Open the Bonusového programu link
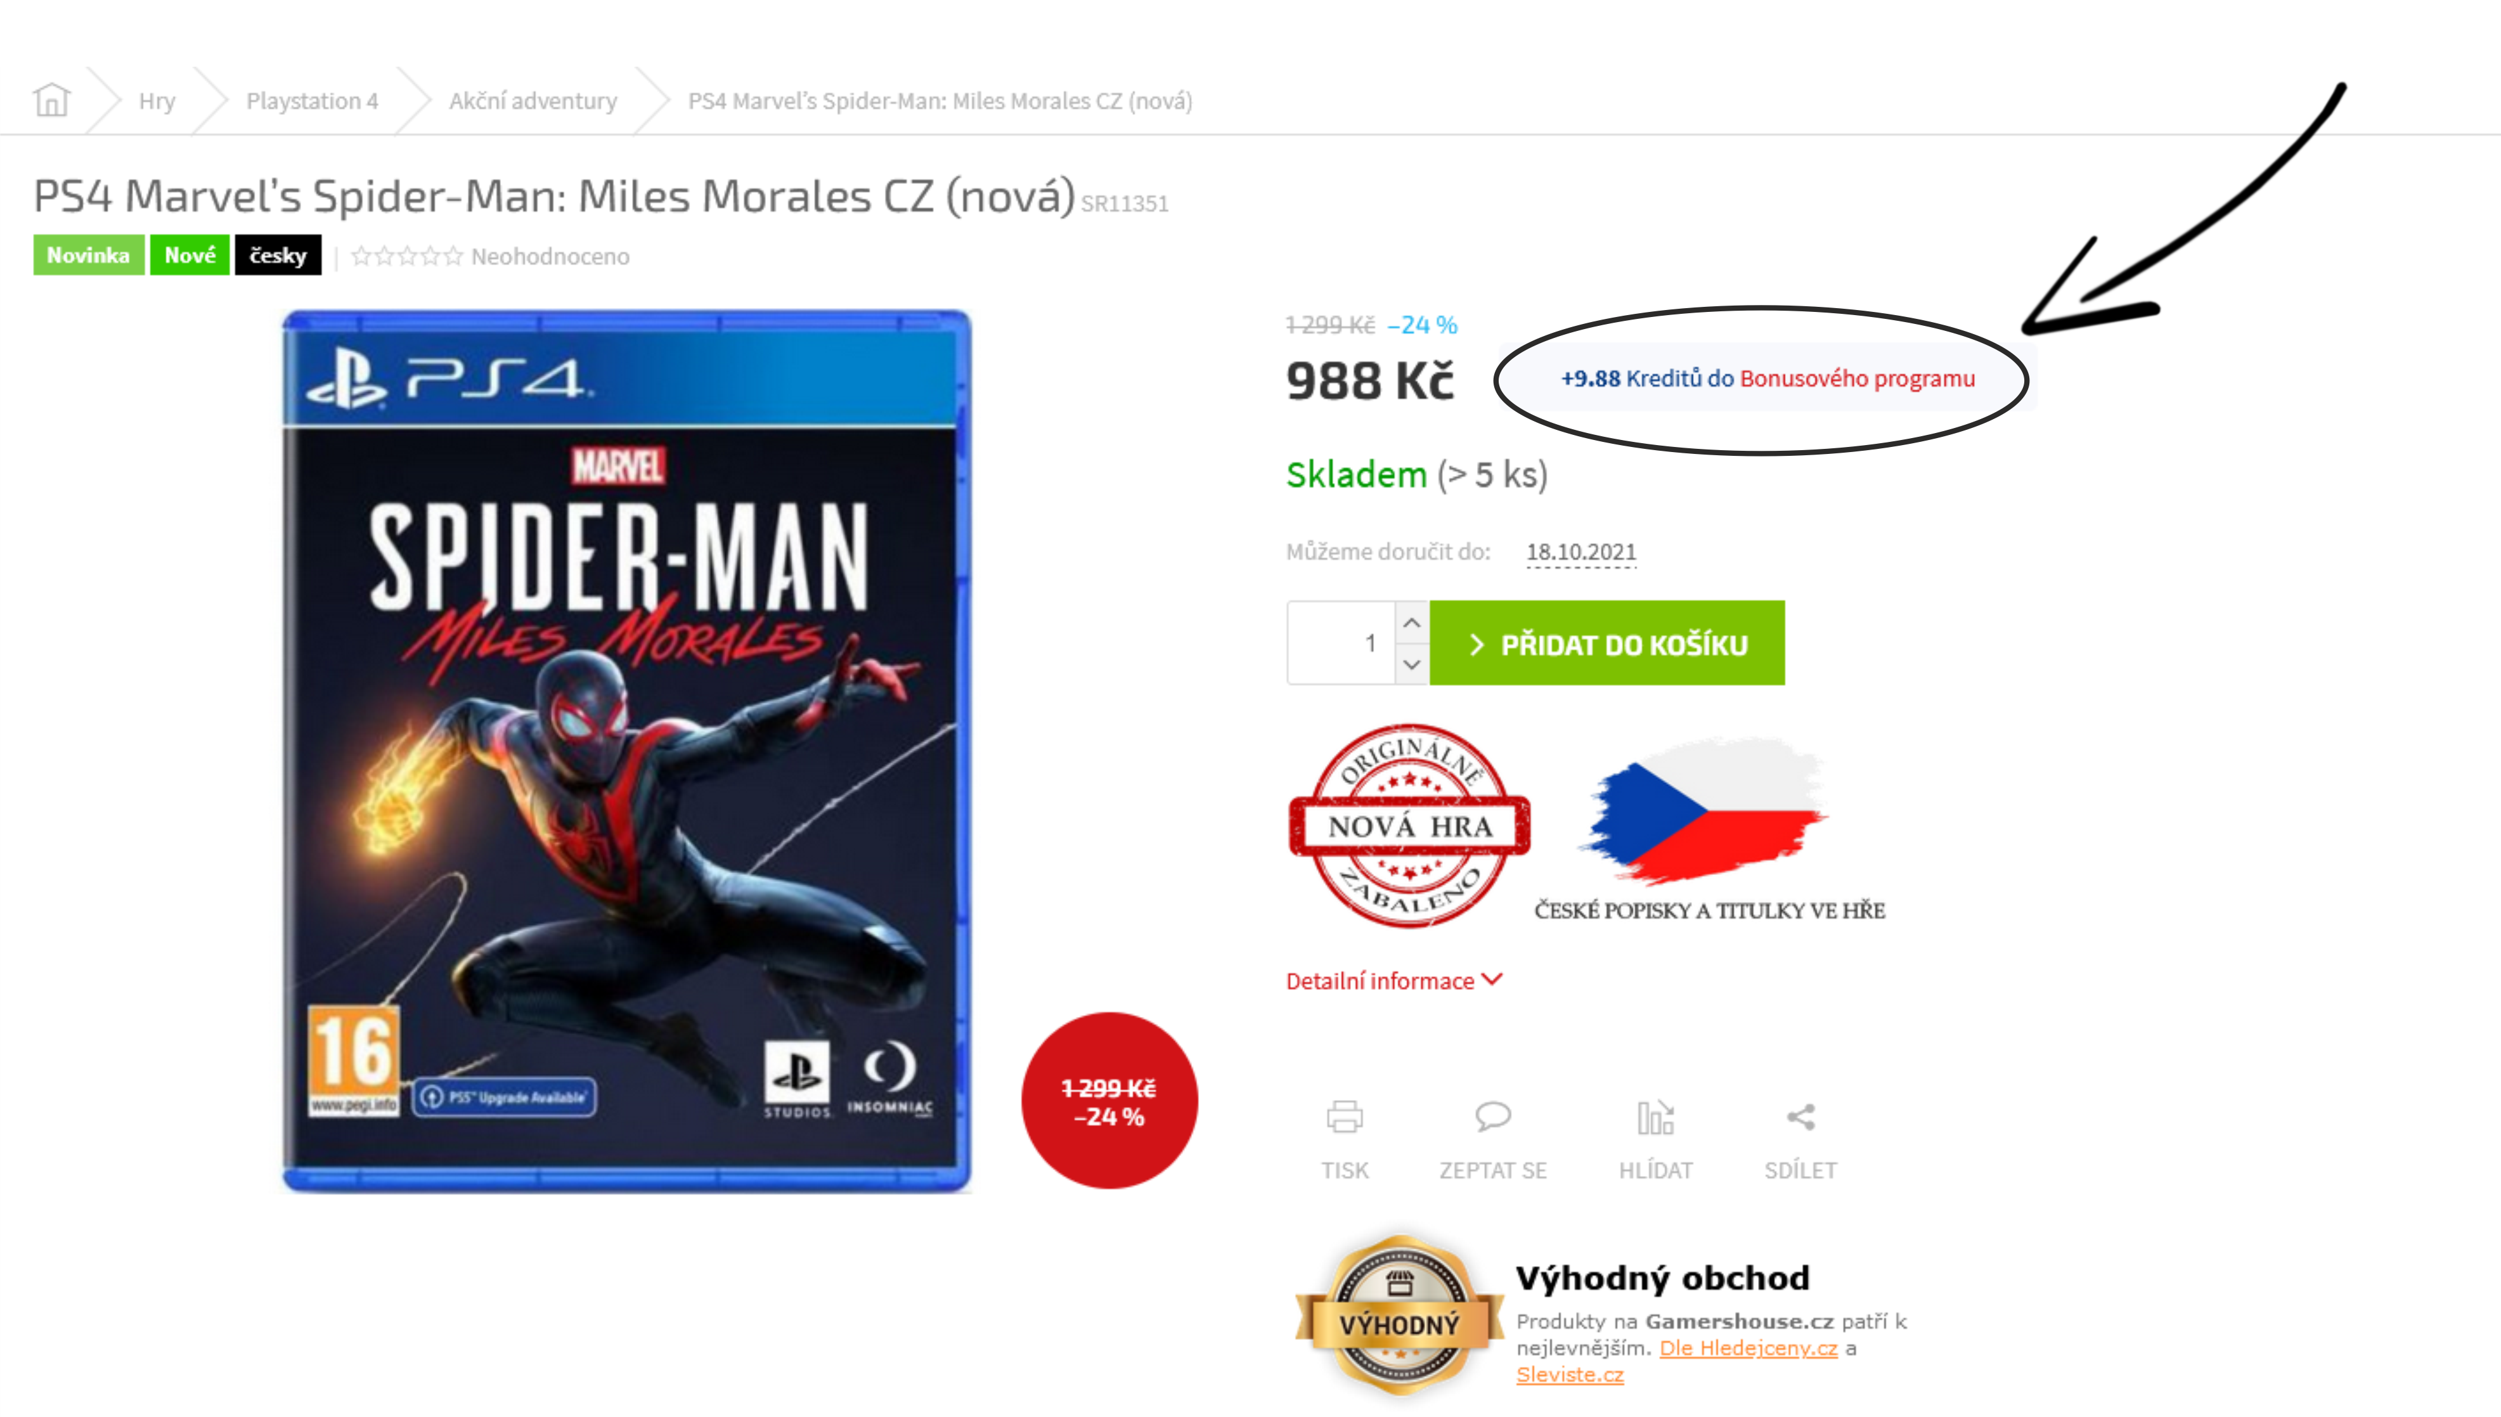The height and width of the screenshot is (1417, 2501). (1857, 379)
